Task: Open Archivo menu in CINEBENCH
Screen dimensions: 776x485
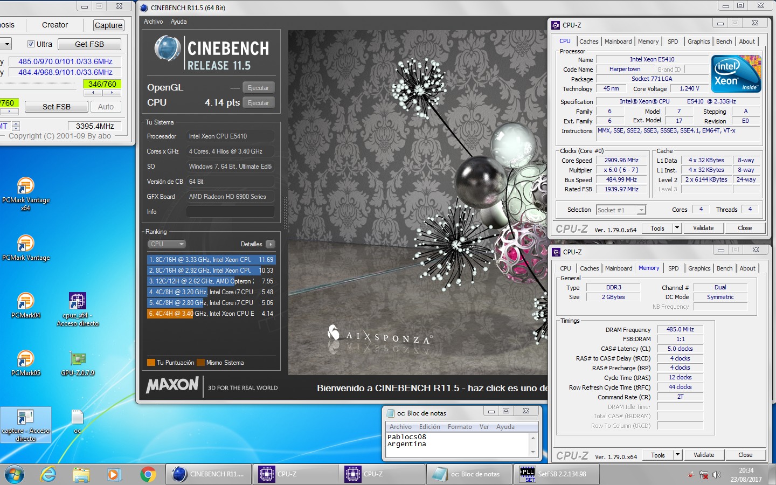Action: click(153, 22)
